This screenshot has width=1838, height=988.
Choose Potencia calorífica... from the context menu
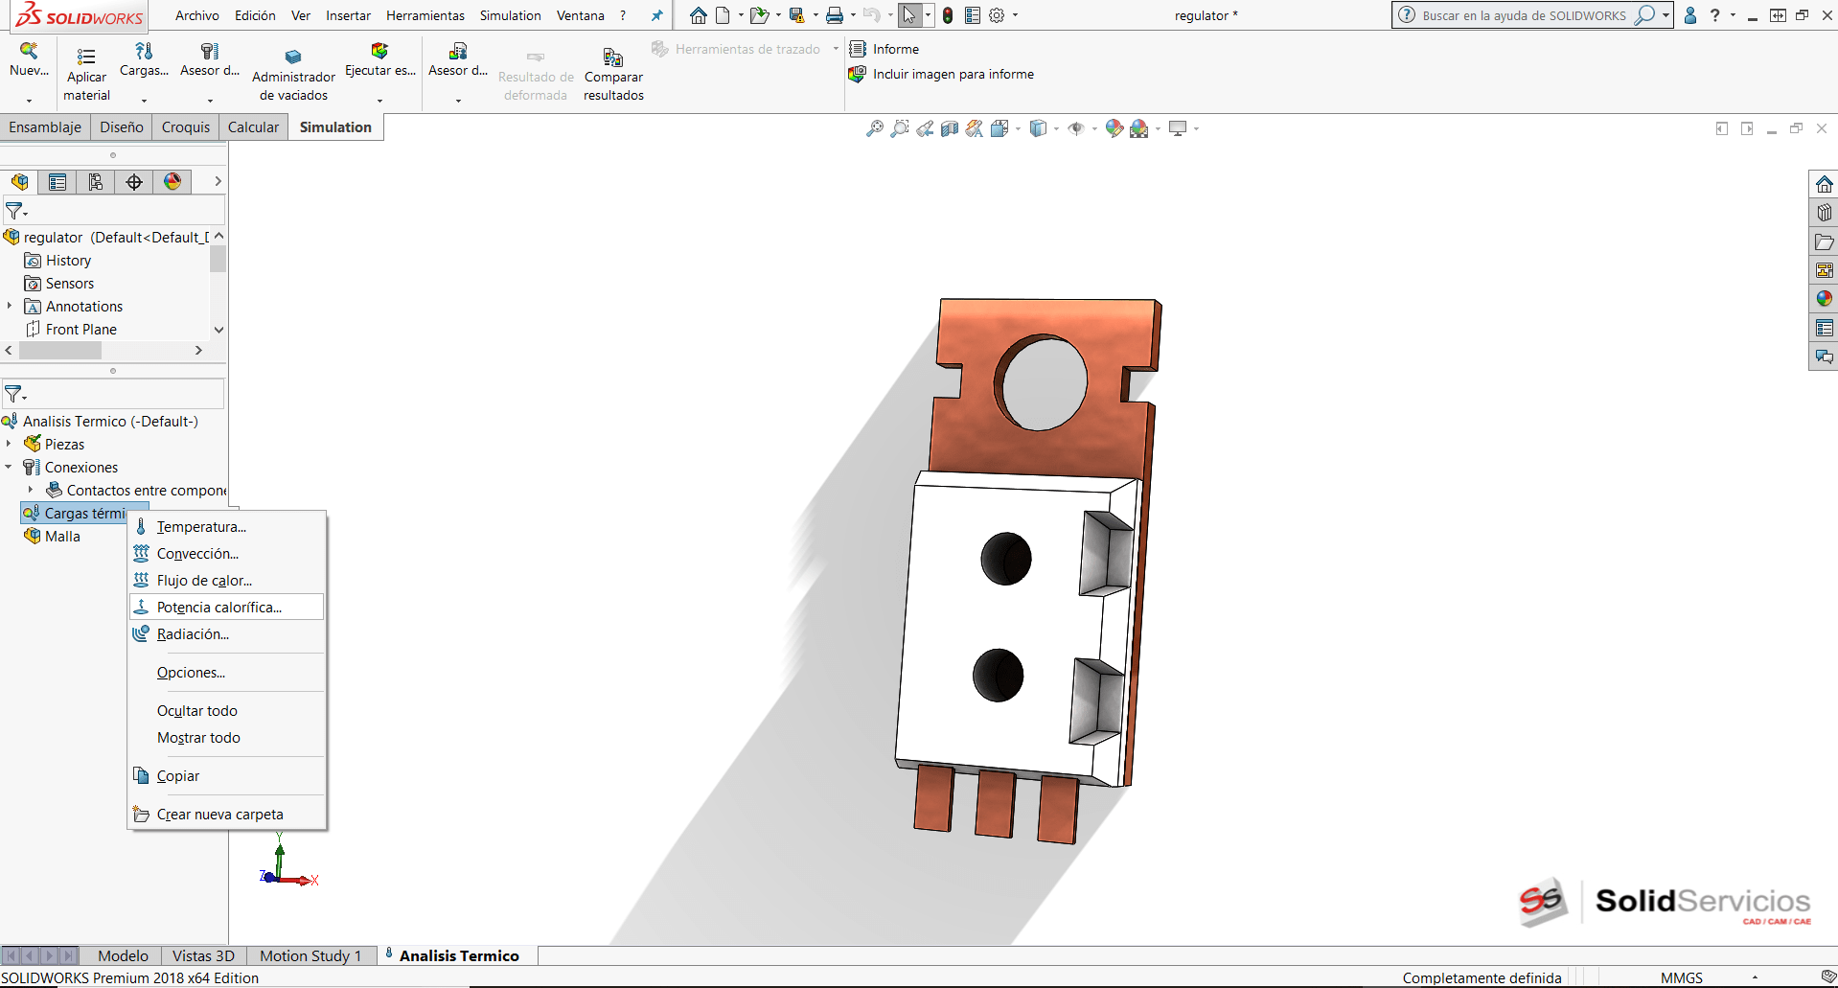point(227,608)
